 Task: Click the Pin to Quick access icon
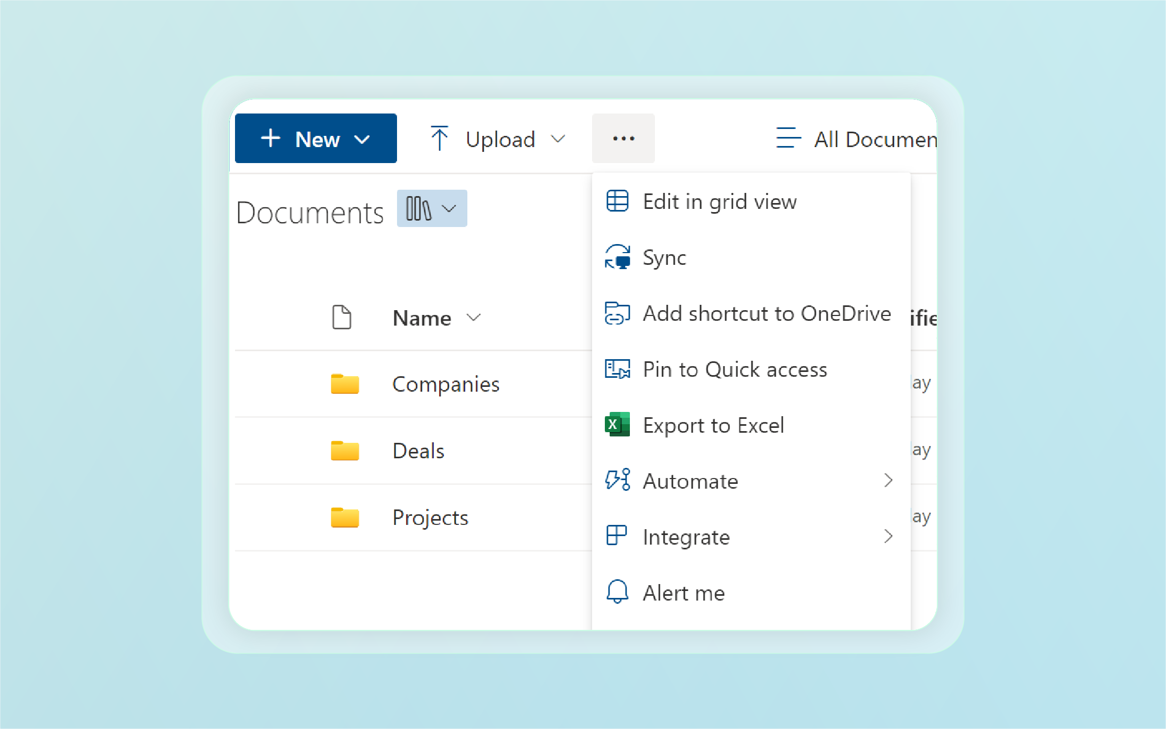tap(617, 369)
